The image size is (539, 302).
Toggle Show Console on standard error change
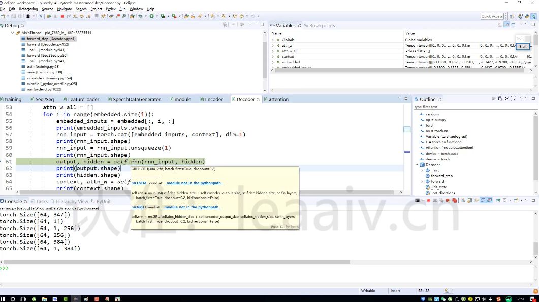click(x=490, y=200)
